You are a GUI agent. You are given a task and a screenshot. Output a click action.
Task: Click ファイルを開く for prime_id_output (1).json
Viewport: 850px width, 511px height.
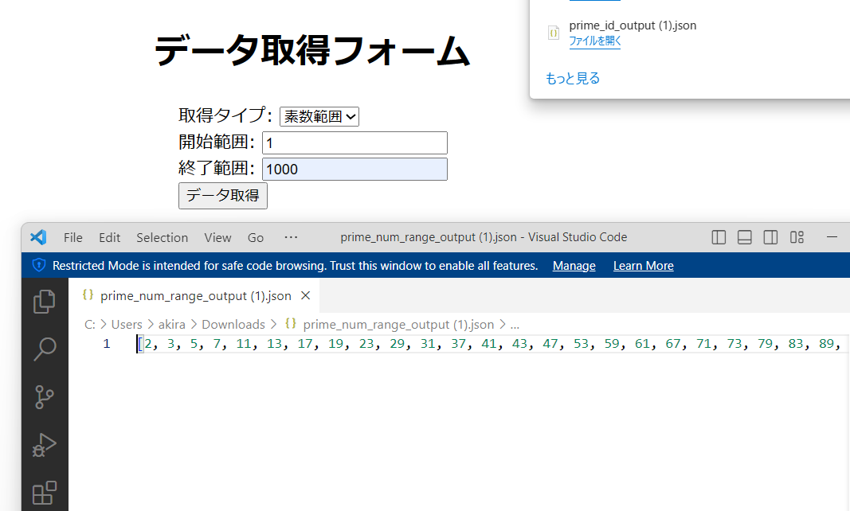pos(594,41)
